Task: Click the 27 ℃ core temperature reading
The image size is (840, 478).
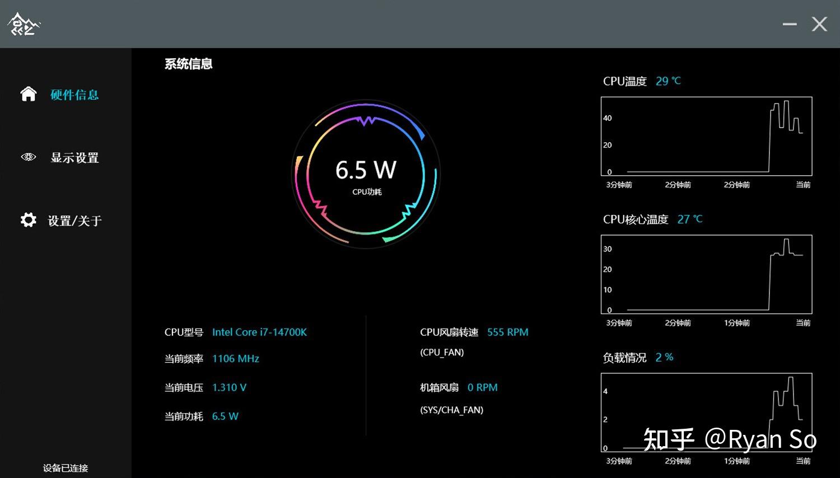Action: click(x=690, y=219)
